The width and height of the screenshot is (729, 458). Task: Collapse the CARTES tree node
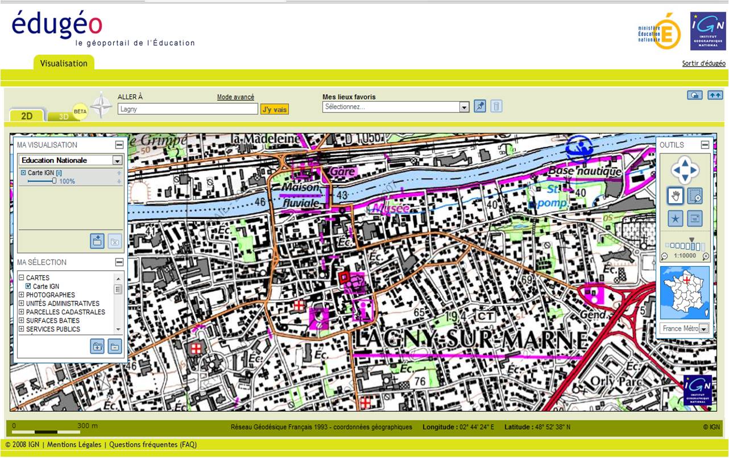click(21, 278)
